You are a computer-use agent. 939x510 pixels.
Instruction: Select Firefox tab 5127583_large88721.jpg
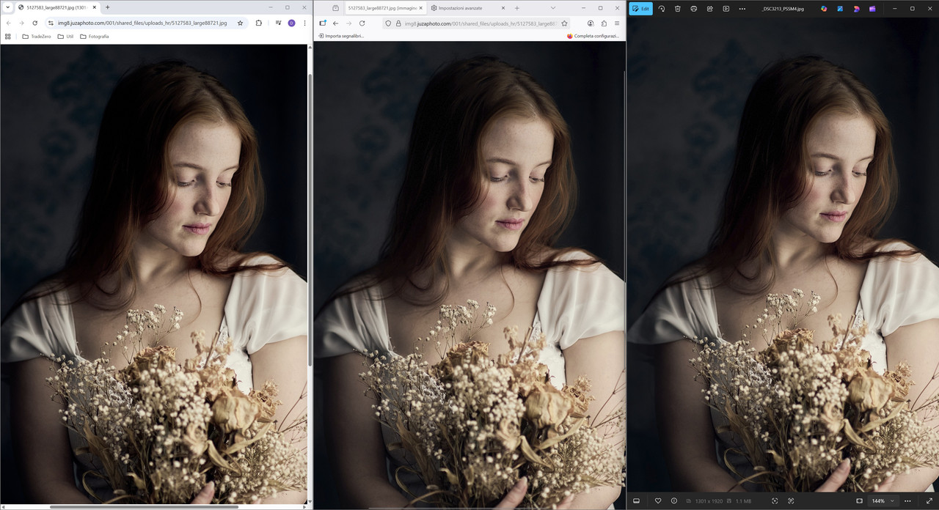click(384, 7)
